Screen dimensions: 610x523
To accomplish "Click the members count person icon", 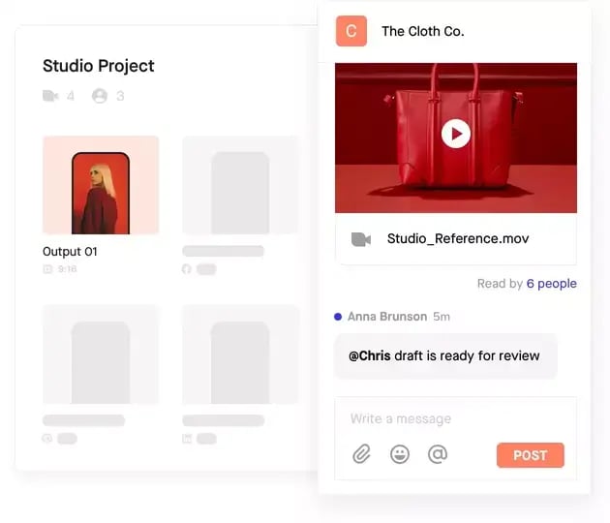I will click(99, 96).
